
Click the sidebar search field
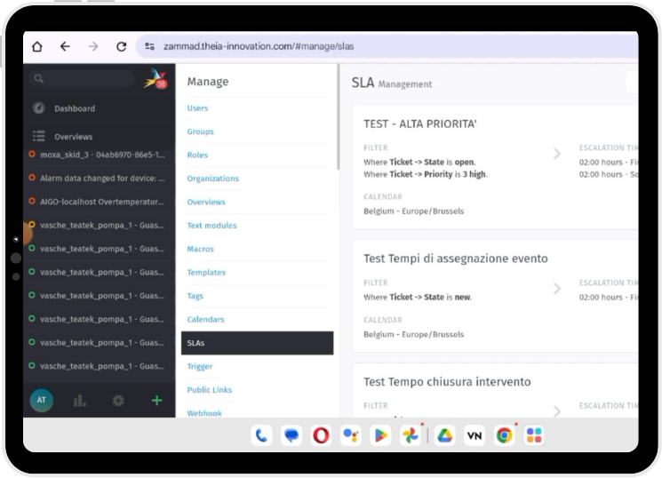pyautogui.click(x=82, y=78)
